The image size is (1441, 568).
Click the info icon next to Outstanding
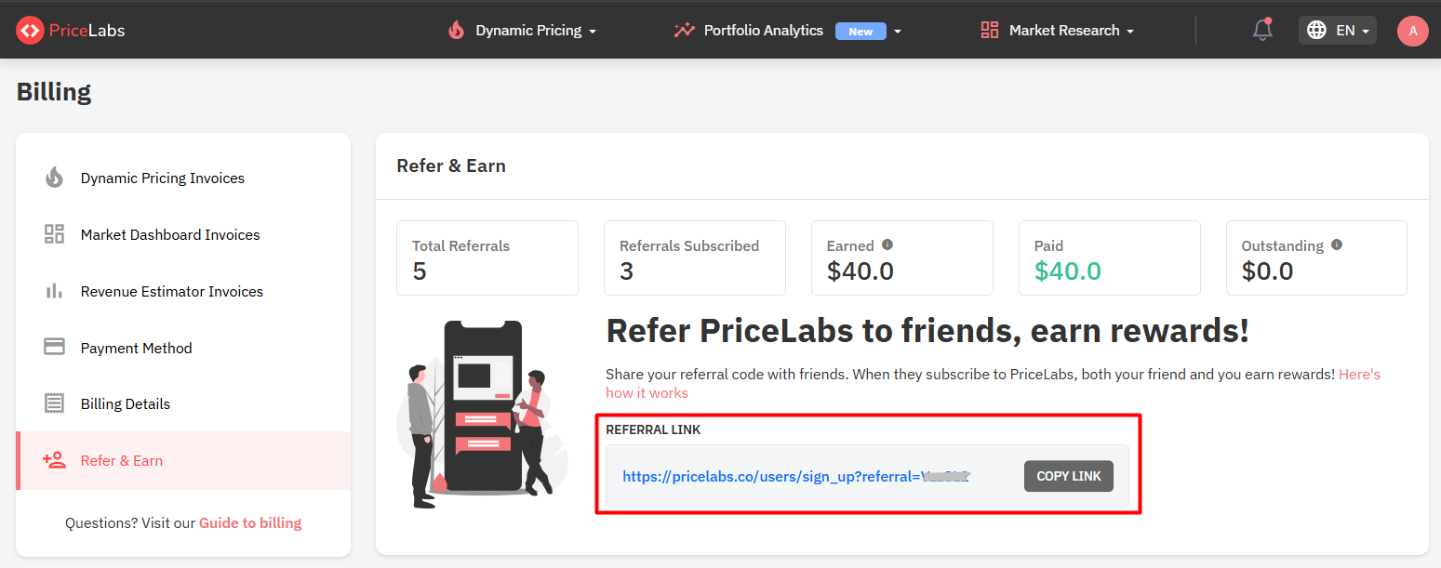tap(1337, 244)
